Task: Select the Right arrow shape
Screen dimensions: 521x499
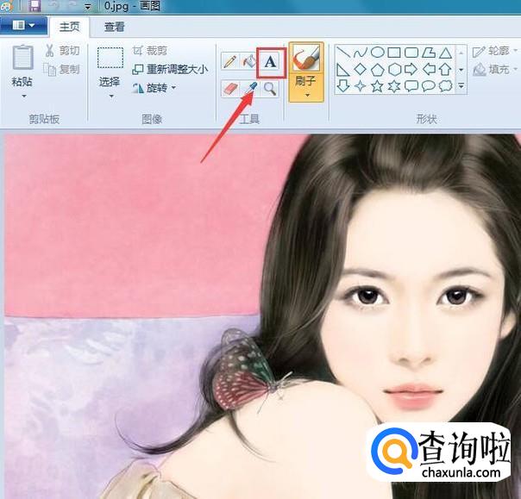Action: click(x=411, y=70)
